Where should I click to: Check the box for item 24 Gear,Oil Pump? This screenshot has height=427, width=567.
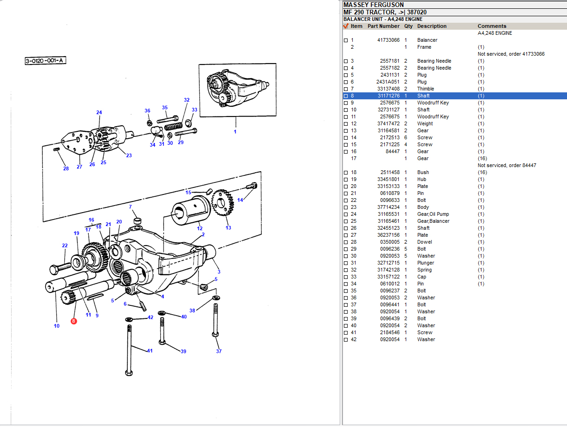pyautogui.click(x=346, y=214)
